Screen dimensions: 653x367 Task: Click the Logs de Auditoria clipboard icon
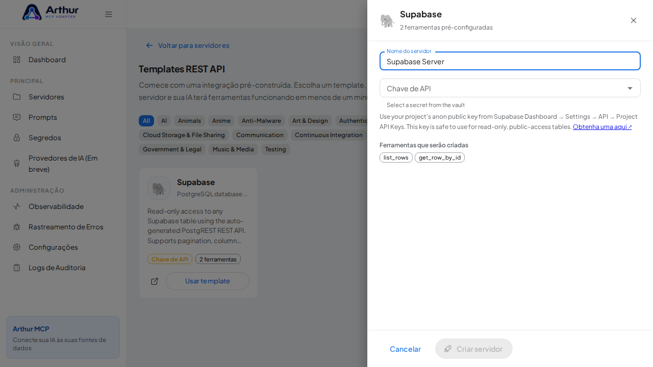click(x=17, y=268)
